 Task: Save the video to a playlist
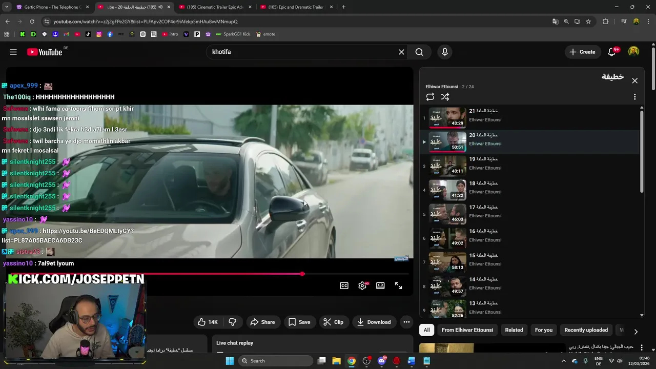[299, 322]
